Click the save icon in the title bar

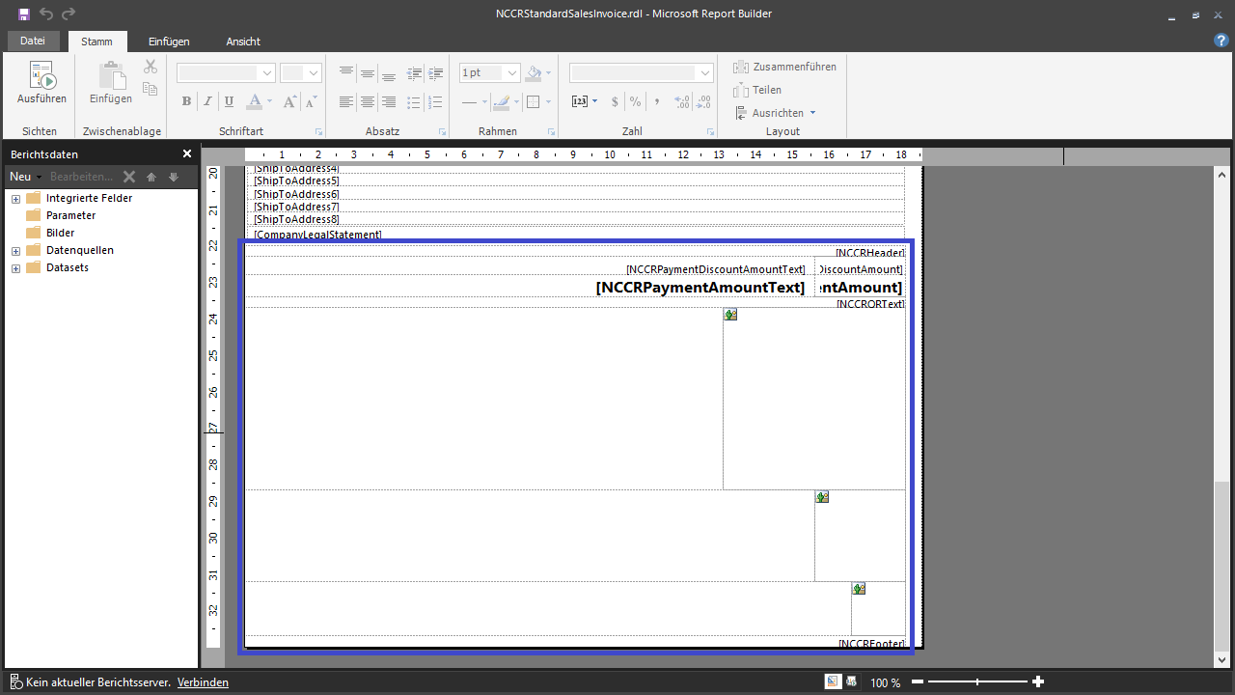(23, 14)
